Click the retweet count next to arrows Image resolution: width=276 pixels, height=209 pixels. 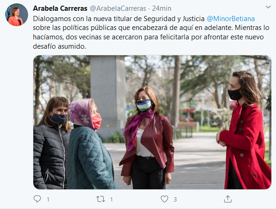pyautogui.click(x=111, y=199)
